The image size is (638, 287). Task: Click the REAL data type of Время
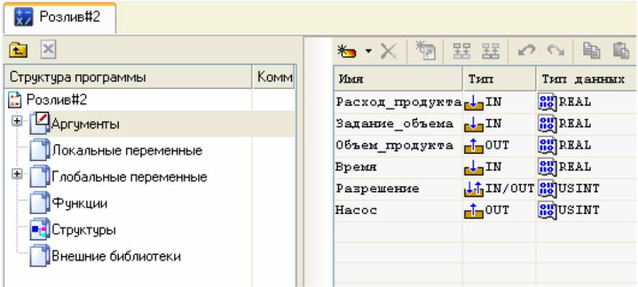point(587,167)
